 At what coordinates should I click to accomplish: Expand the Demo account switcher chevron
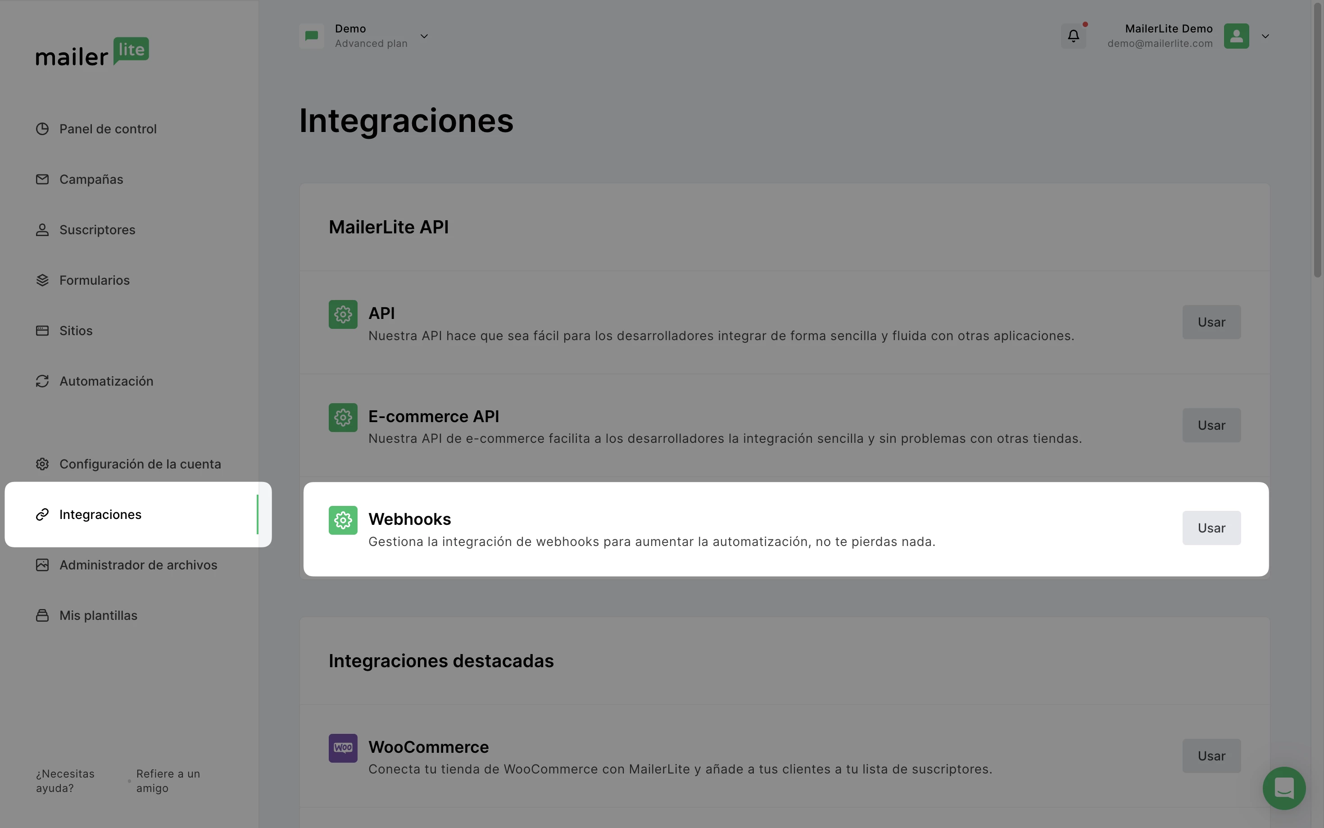click(424, 36)
